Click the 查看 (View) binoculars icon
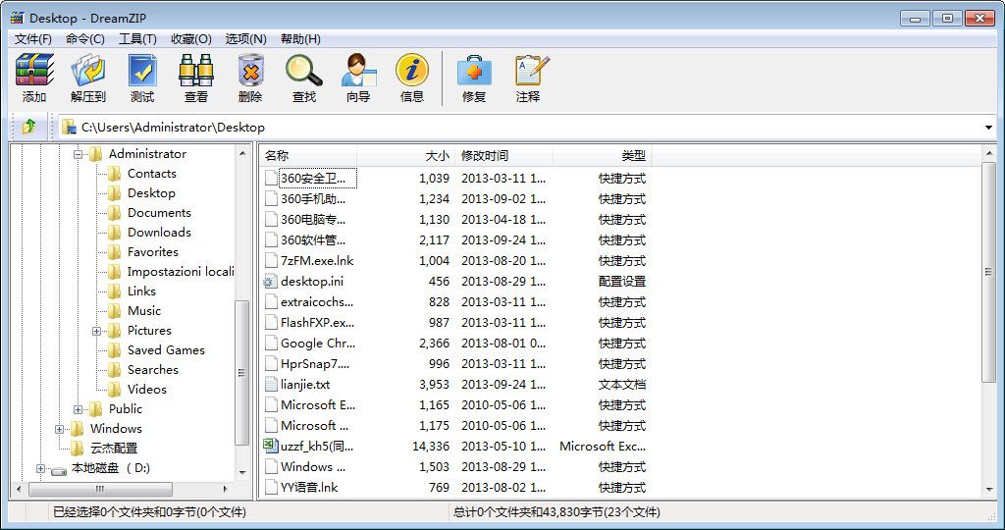This screenshot has height=530, width=1005. [x=196, y=71]
